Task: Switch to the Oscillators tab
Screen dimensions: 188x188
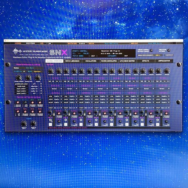Action: (91, 61)
